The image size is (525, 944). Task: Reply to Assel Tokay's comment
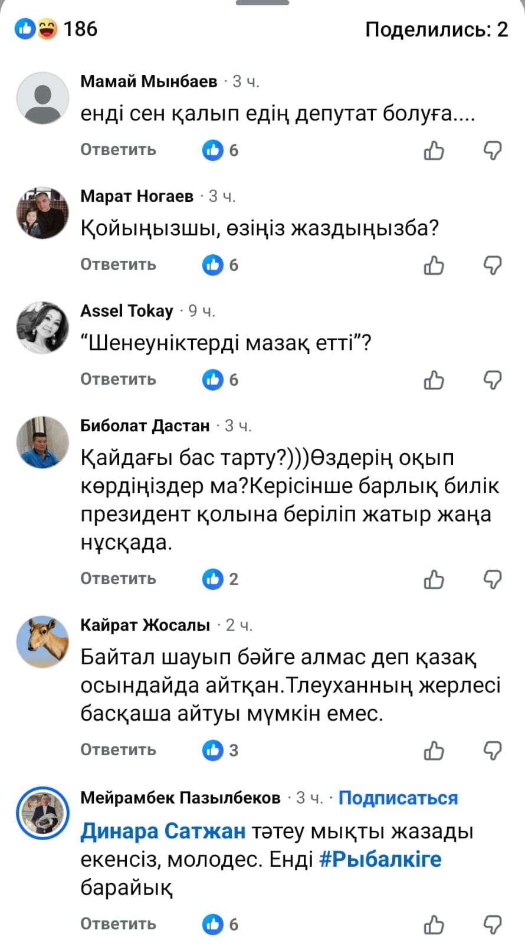(118, 379)
